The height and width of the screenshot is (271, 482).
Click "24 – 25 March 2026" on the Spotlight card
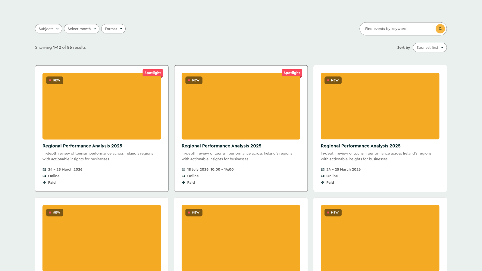65,170
